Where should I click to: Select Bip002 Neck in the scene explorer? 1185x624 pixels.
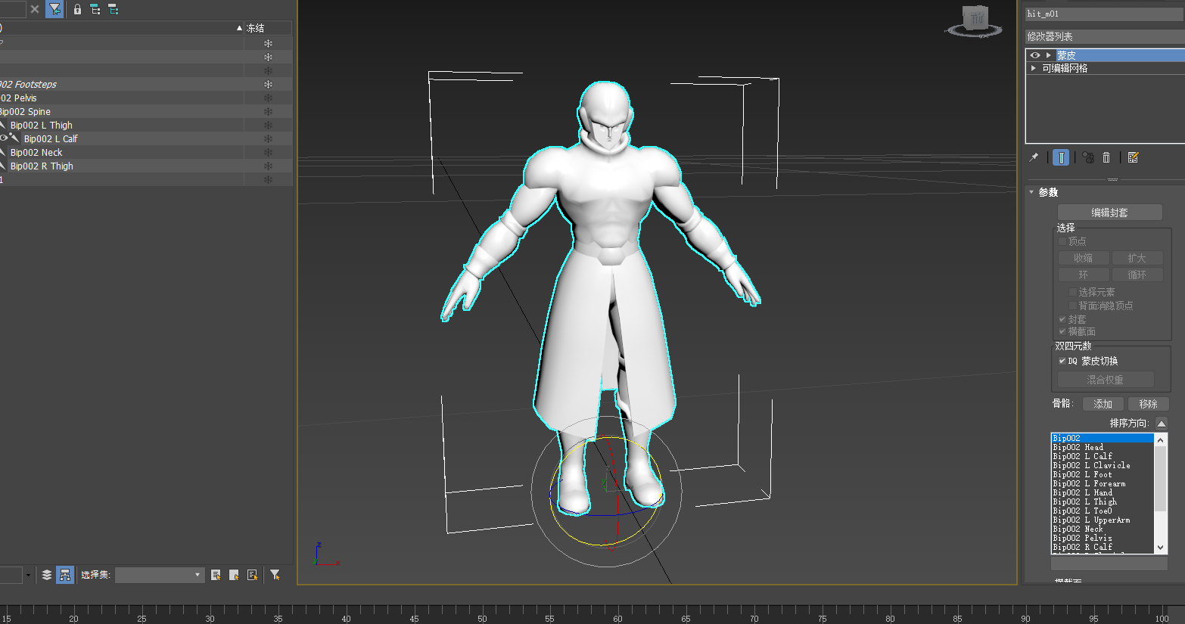pyautogui.click(x=36, y=152)
